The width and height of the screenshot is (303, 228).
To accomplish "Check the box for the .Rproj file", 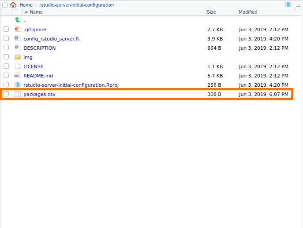I will [6, 85].
